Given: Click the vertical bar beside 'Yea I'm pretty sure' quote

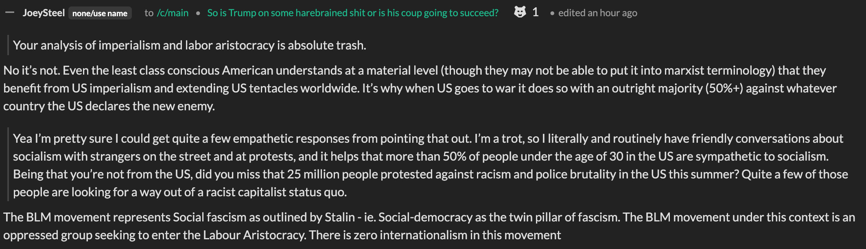Looking at the screenshot, I should tap(8, 165).
